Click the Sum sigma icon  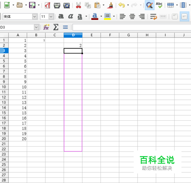pos(56,27)
